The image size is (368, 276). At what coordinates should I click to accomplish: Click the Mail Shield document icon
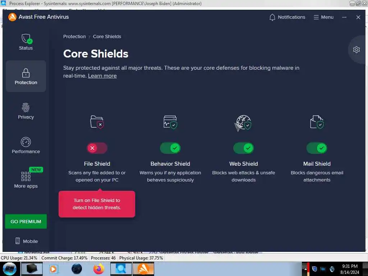[317, 122]
